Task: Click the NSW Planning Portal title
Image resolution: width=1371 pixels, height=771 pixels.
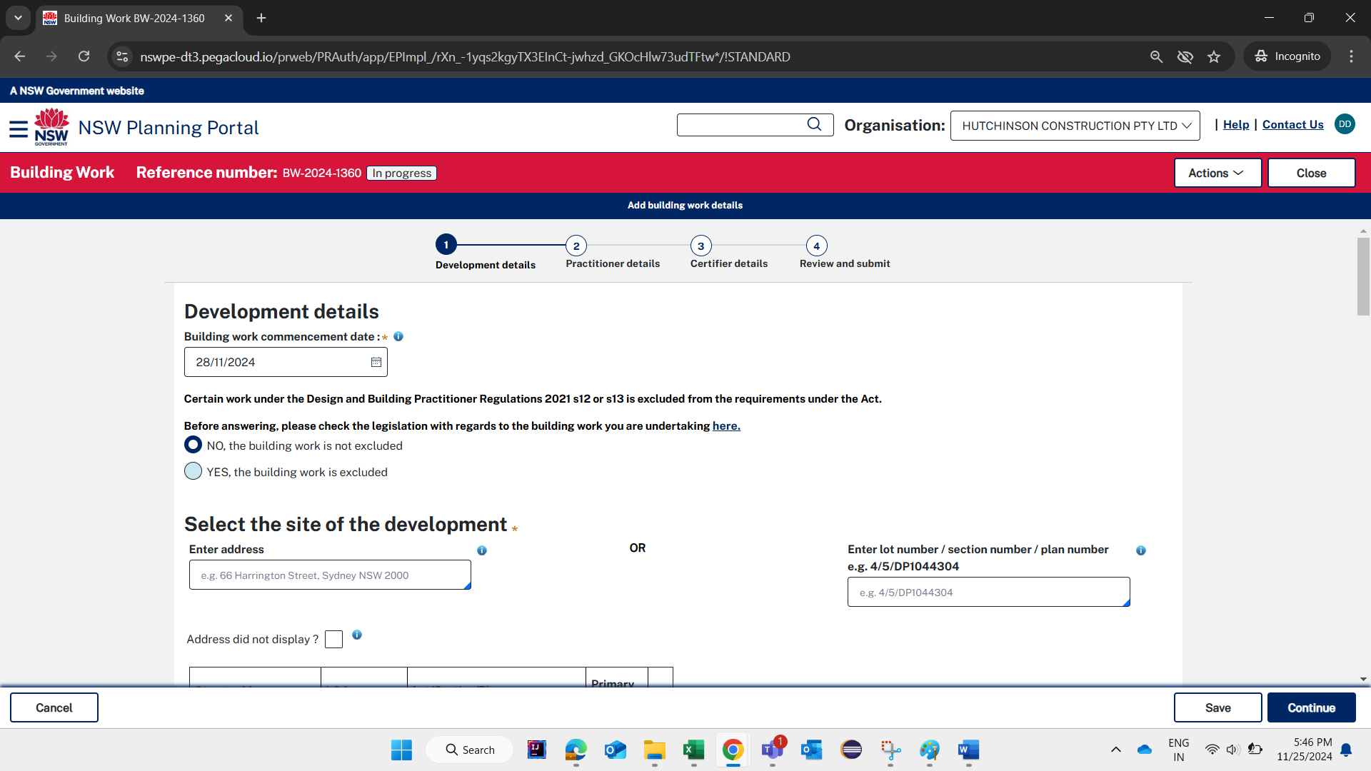Action: coord(169,128)
